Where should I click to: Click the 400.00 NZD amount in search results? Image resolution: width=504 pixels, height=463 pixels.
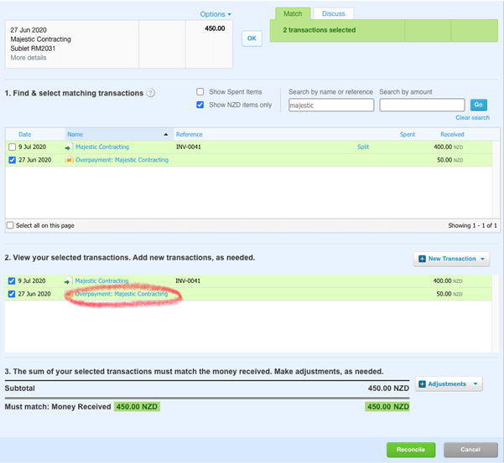(448, 147)
